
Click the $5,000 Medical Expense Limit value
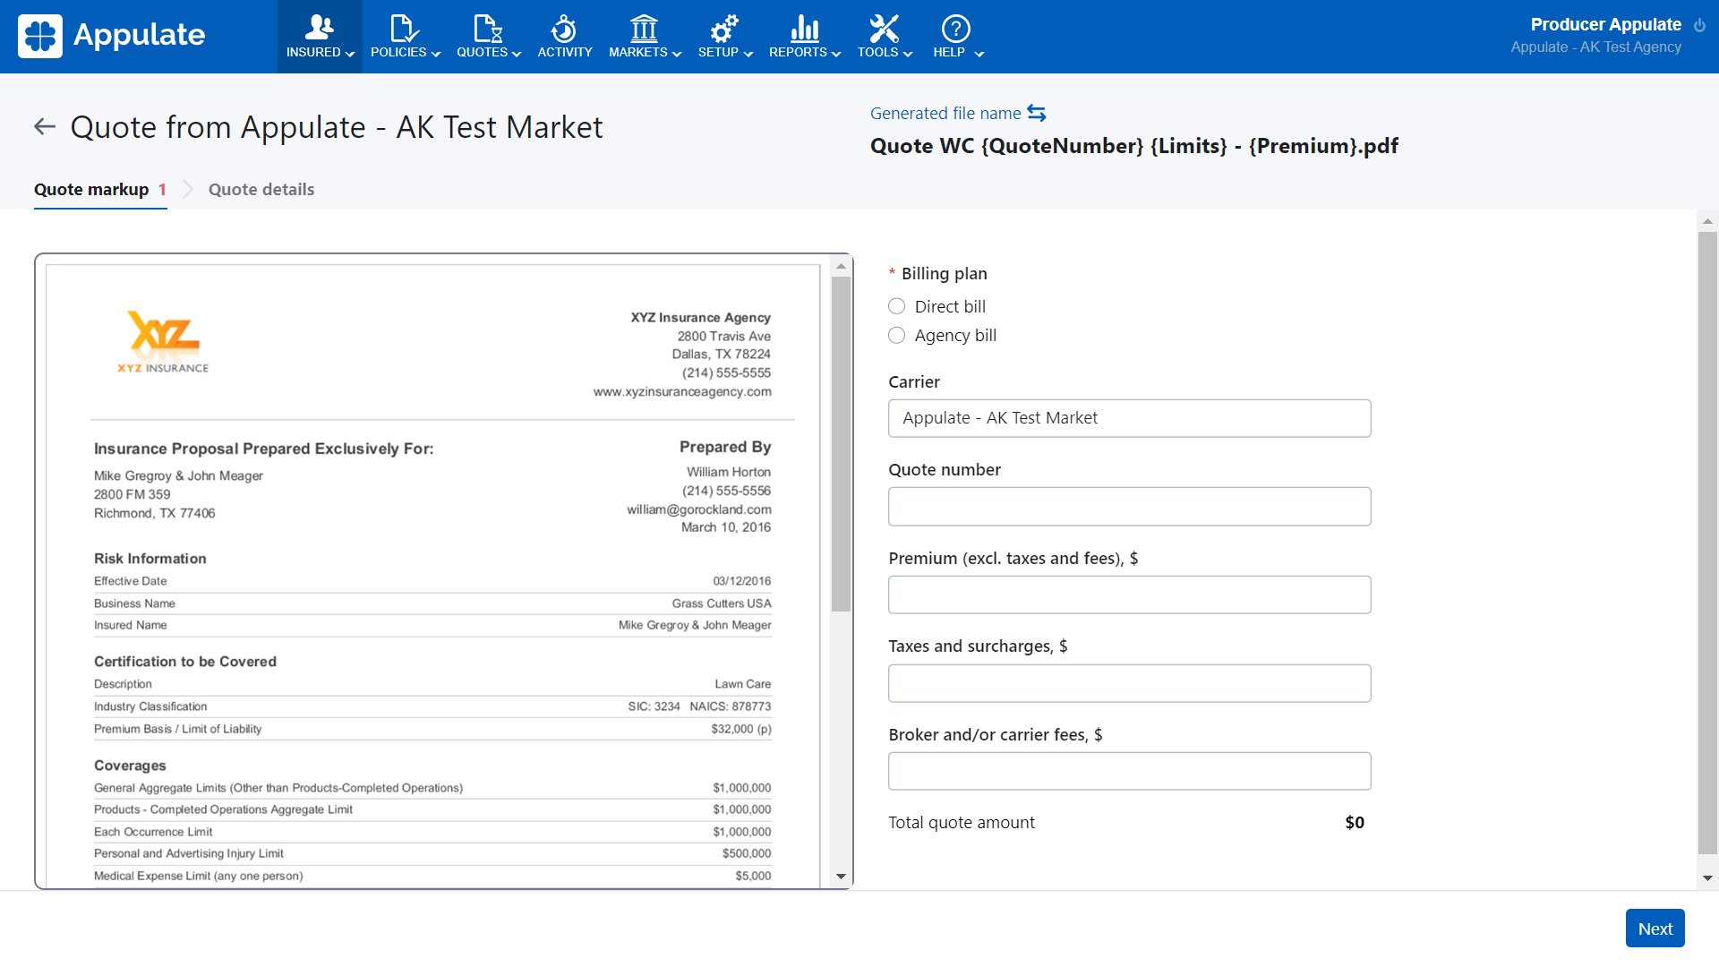pos(753,876)
